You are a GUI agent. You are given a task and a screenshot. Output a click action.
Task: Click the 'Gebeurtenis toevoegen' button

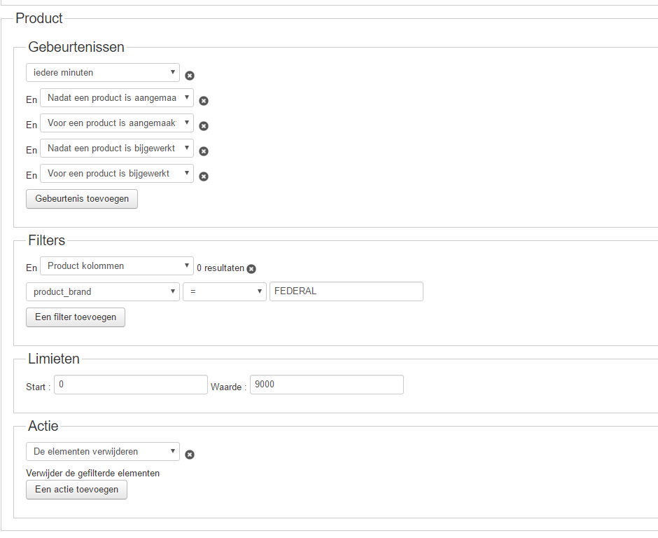point(82,199)
